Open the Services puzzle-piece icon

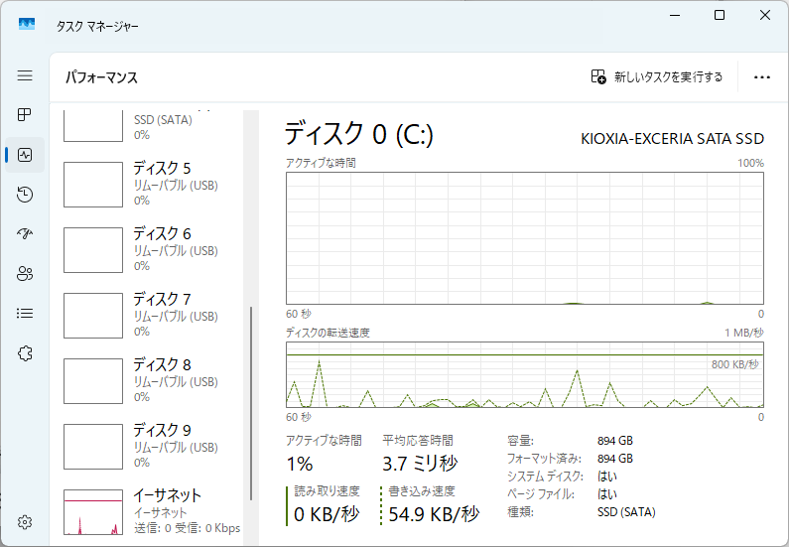click(25, 353)
